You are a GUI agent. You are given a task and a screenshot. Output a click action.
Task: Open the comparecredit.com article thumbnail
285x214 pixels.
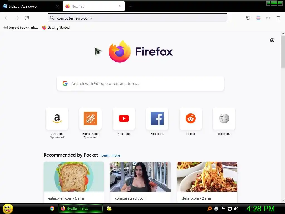click(141, 176)
